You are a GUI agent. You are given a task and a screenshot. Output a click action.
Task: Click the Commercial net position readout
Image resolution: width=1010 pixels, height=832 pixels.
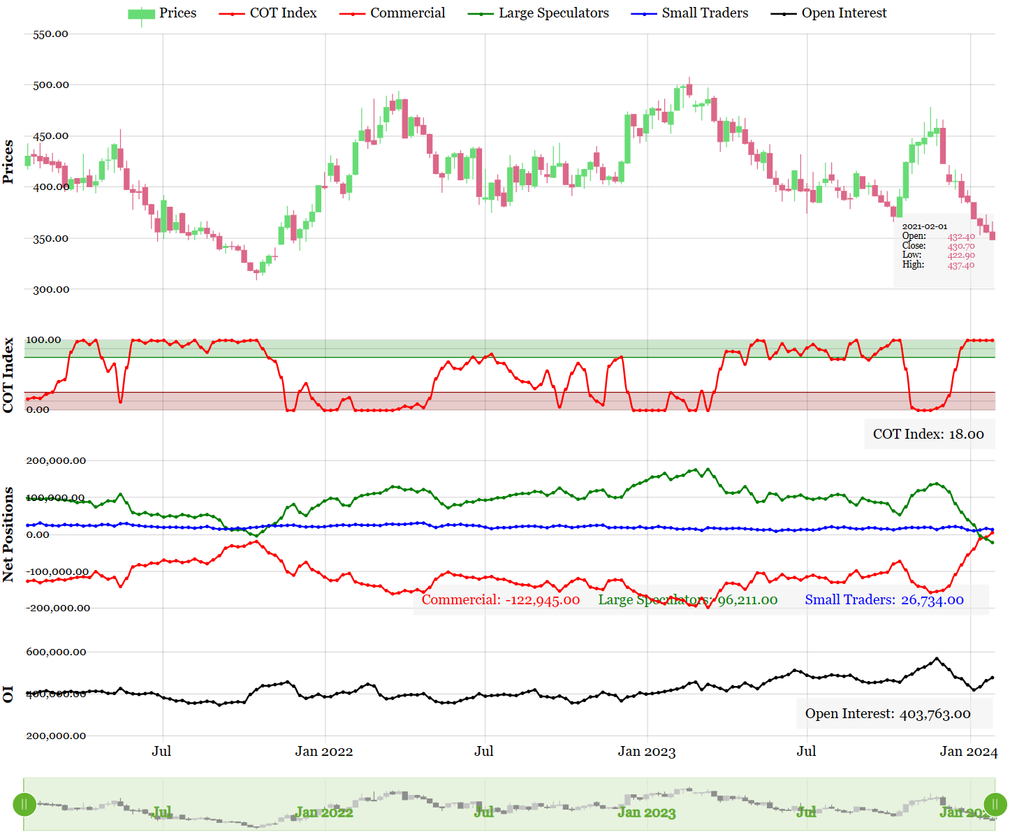coord(500,600)
